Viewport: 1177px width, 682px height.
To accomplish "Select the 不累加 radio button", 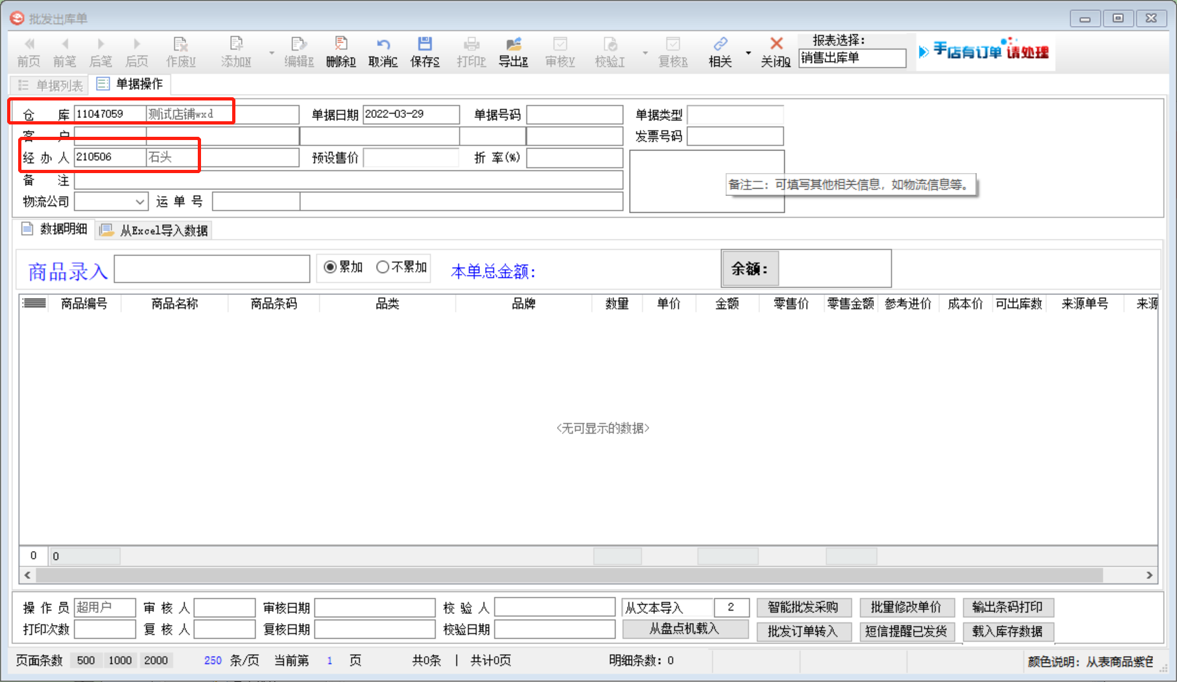I will coord(383,267).
